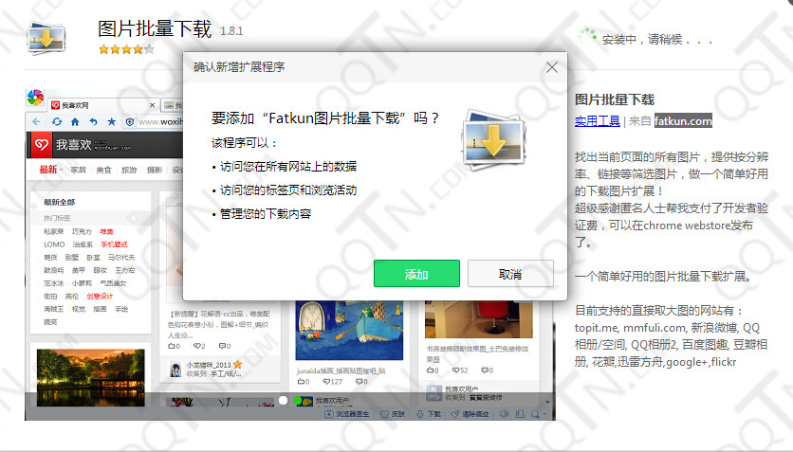793x452 pixels.
Task: Select the 最新 navigation tab
Action: click(x=47, y=171)
